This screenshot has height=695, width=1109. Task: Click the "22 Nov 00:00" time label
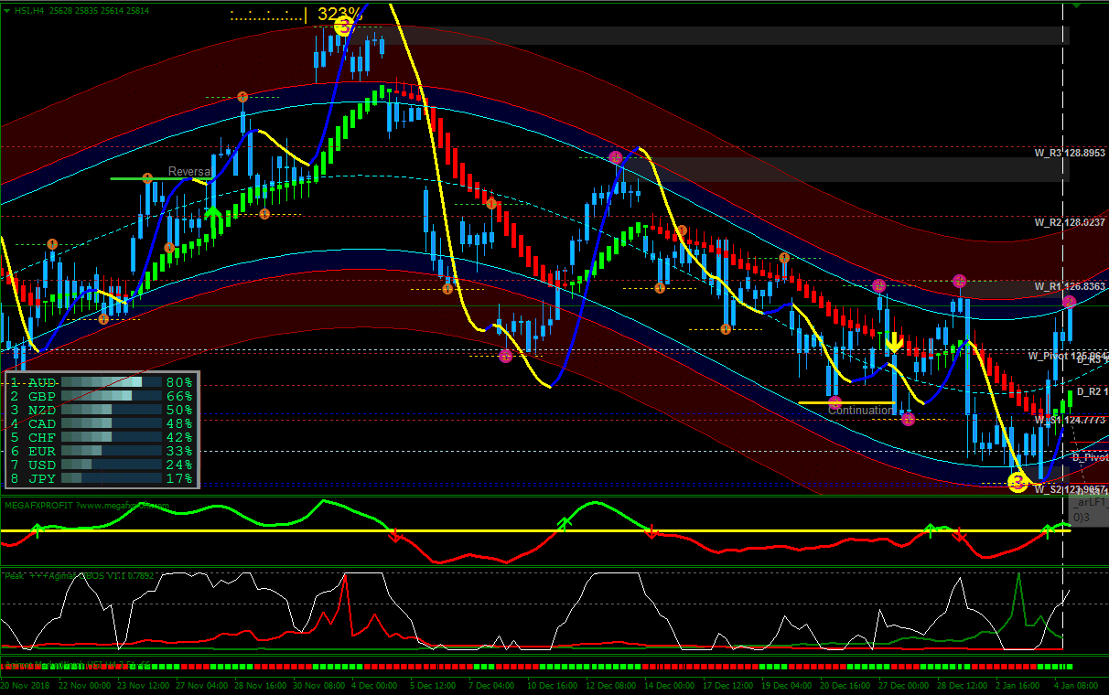87,685
